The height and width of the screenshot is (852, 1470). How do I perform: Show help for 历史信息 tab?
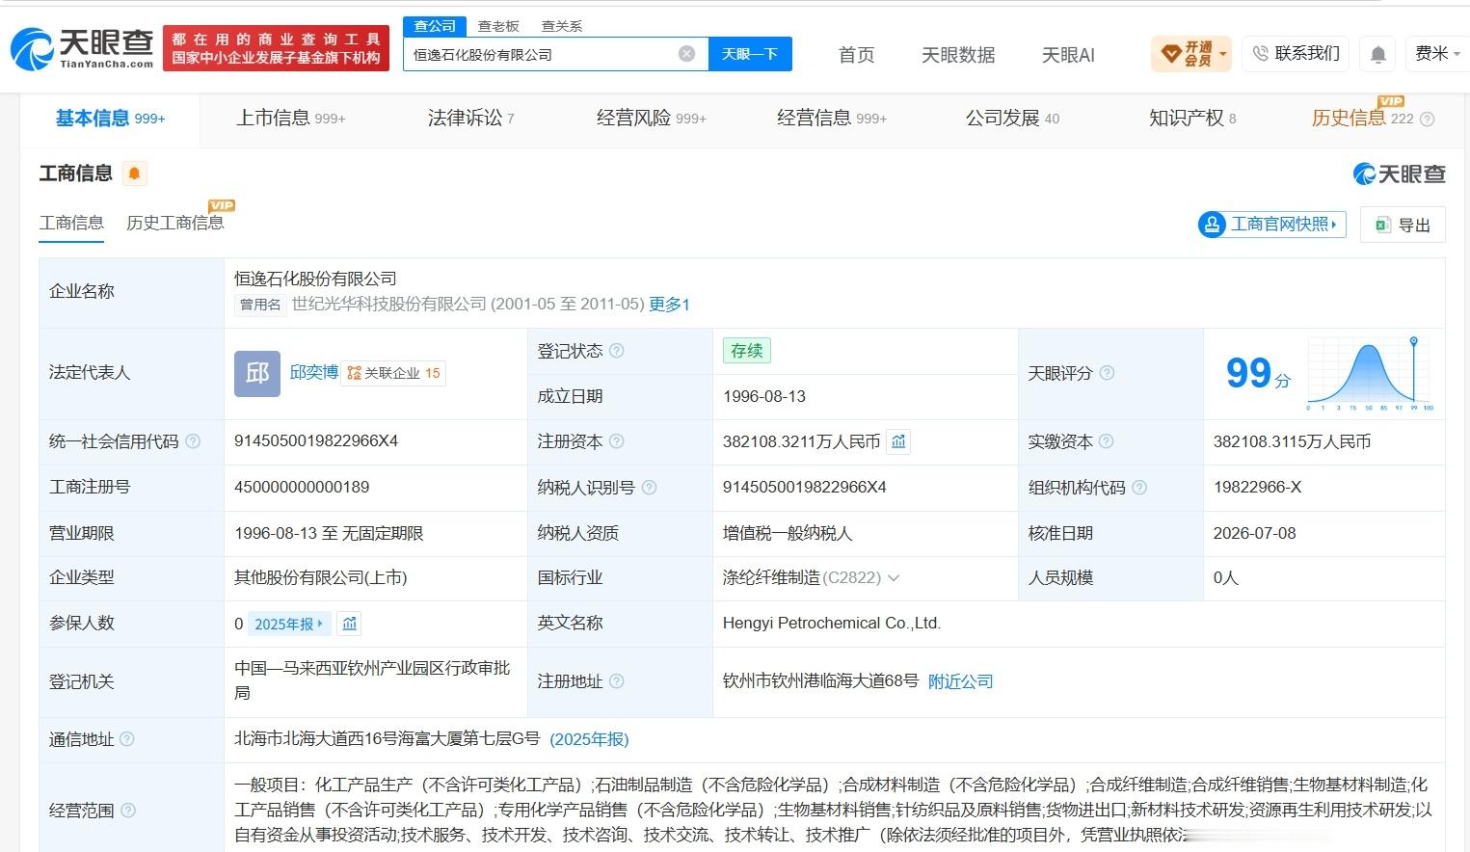tap(1428, 120)
